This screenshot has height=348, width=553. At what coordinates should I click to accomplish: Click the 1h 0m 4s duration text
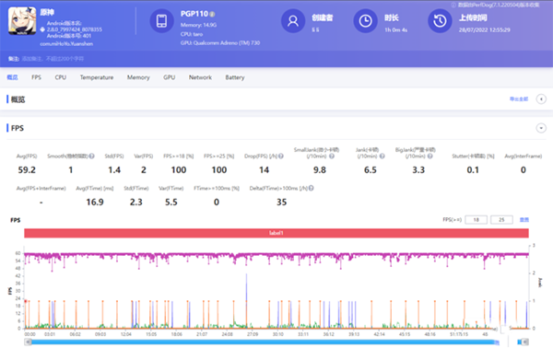coord(395,30)
